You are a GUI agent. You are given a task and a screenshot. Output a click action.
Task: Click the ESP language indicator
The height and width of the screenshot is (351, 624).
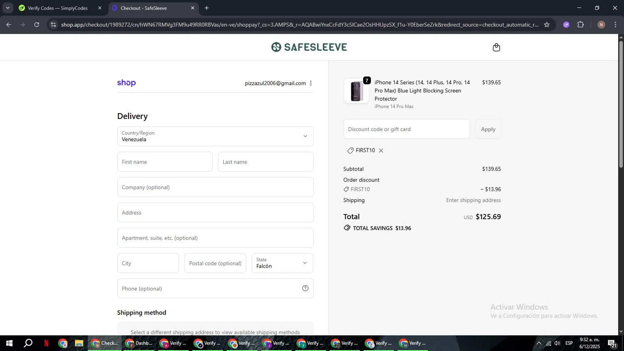(x=569, y=344)
